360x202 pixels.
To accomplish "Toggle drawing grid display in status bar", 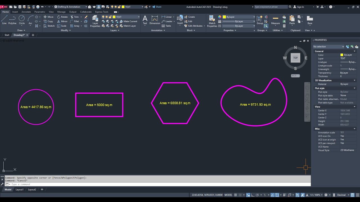I will 236,195.
